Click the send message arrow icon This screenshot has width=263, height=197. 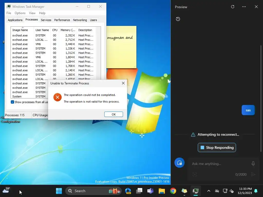pos(253,174)
